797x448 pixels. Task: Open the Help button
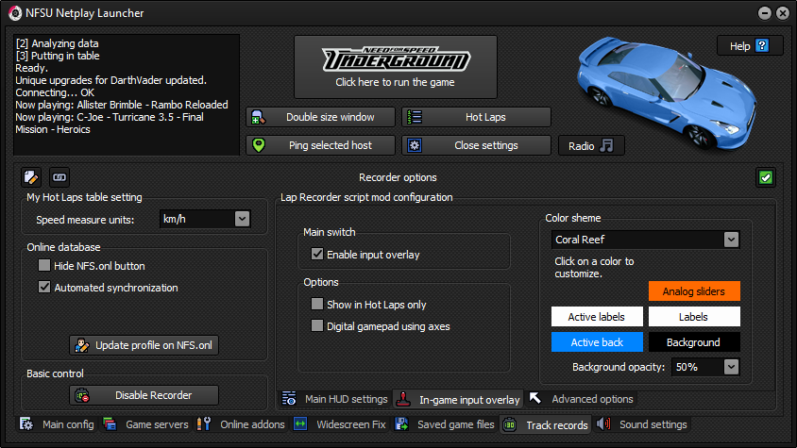pyautogui.click(x=750, y=45)
